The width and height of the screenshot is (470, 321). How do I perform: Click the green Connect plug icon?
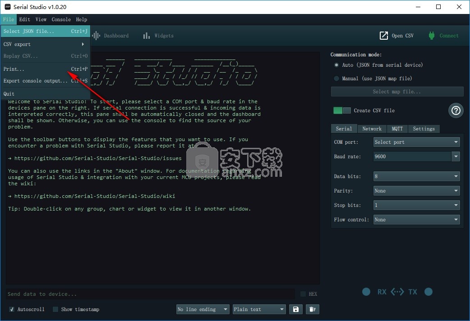431,36
